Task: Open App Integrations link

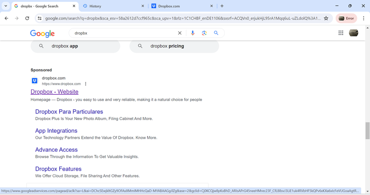Action: tap(56, 131)
